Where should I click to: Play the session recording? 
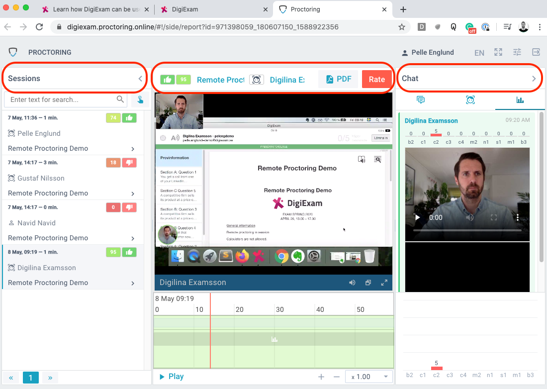172,377
